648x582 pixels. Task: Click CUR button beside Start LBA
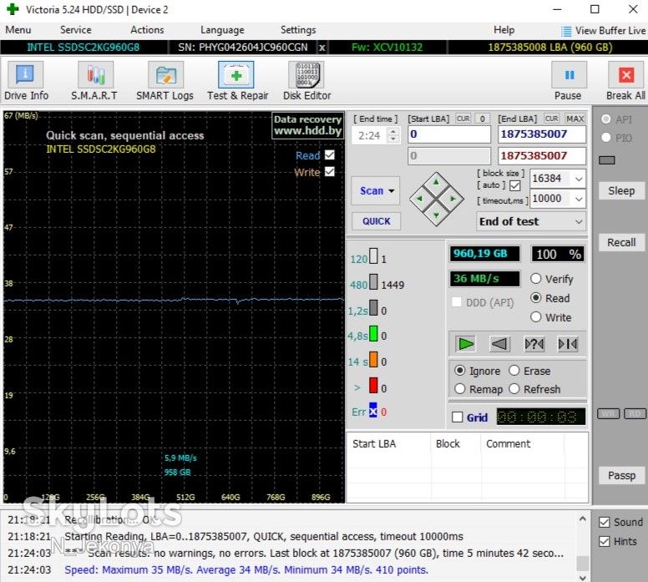click(463, 119)
